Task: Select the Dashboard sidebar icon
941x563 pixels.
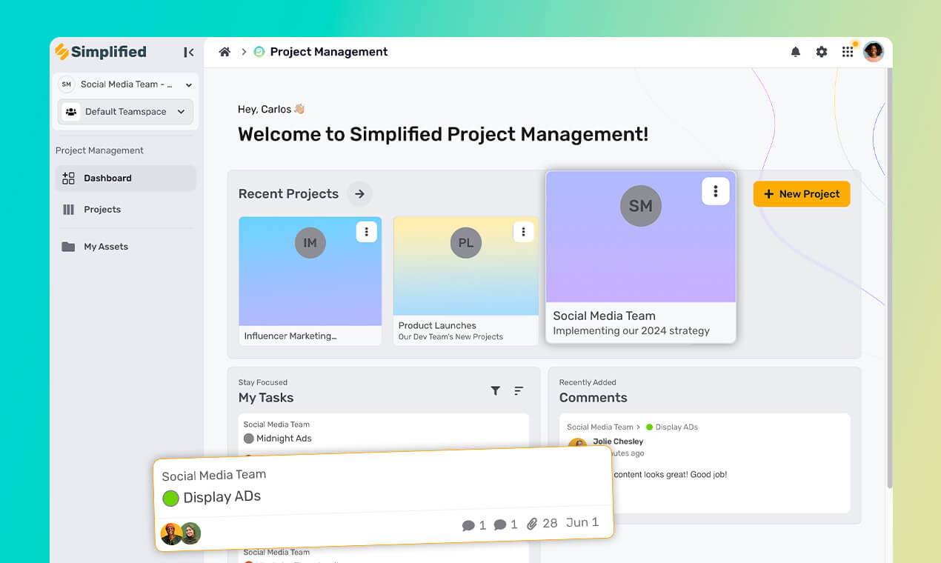Action: (66, 178)
